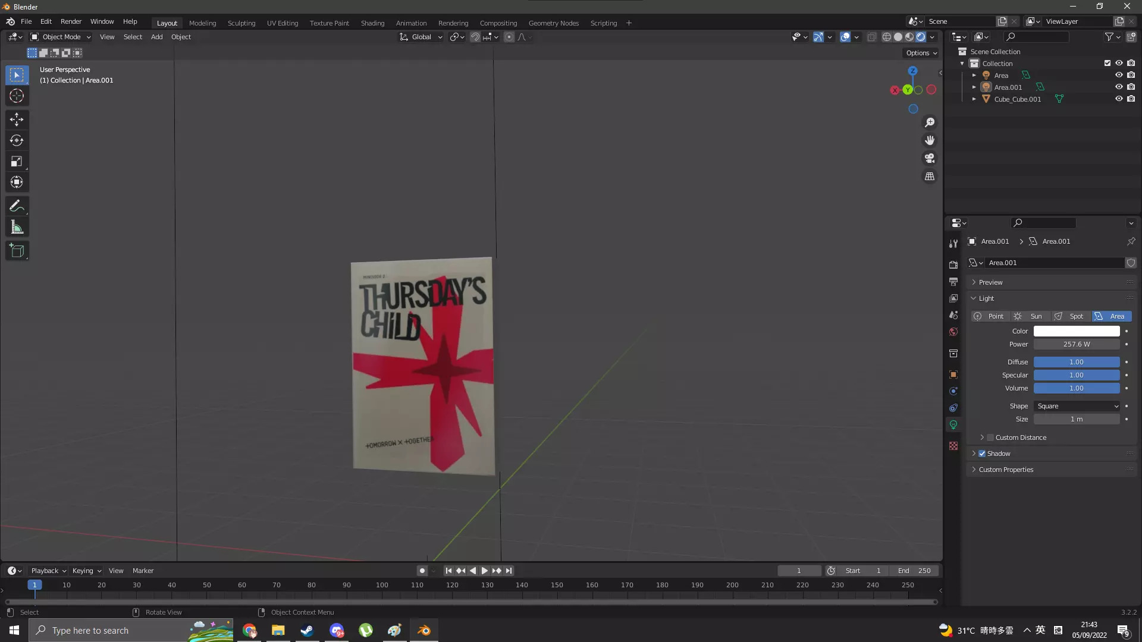Hide Cube_Cube.001 in viewport
This screenshot has height=642, width=1142.
click(1119, 99)
